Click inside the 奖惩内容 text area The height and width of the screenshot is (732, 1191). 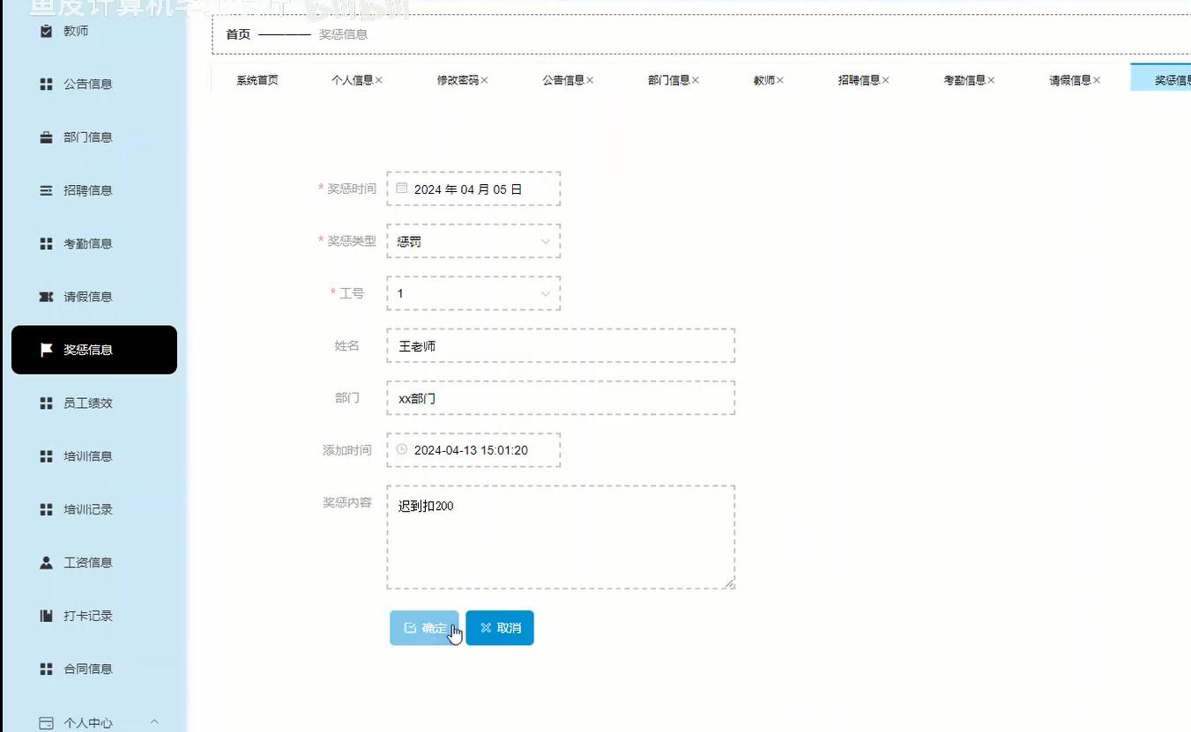tap(561, 536)
